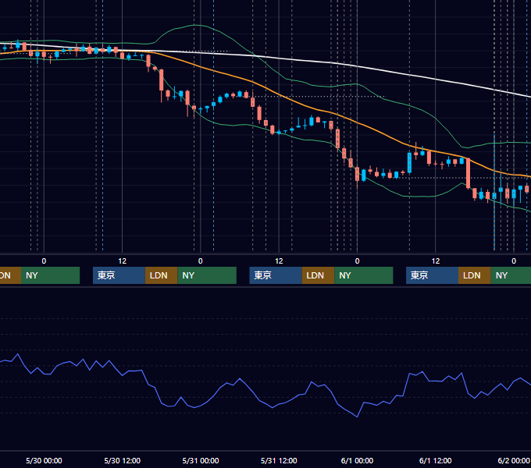Viewport: 531px width, 468px height.
Task: Click the 6/1 00:00 date label
Action: click(x=357, y=460)
